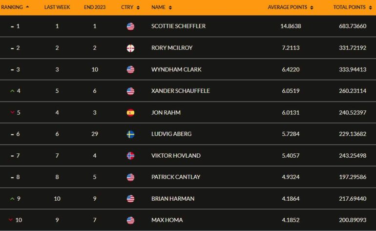
Task: Click the red down arrow beside ranking 10
Action: point(11,220)
